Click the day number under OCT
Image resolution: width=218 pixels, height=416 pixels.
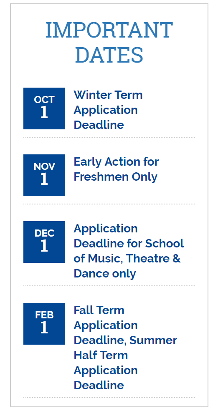coord(44,113)
